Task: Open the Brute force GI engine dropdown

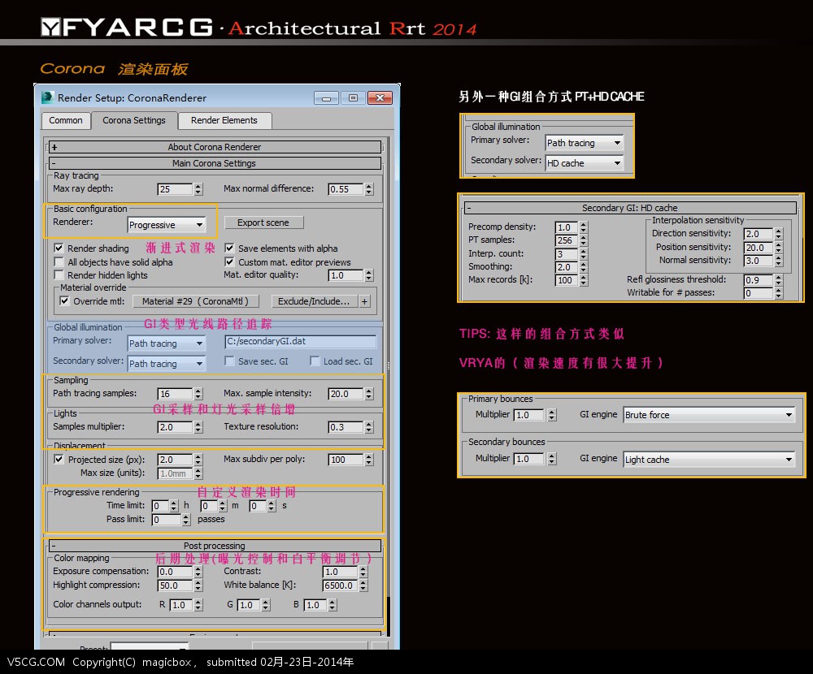Action: point(709,415)
